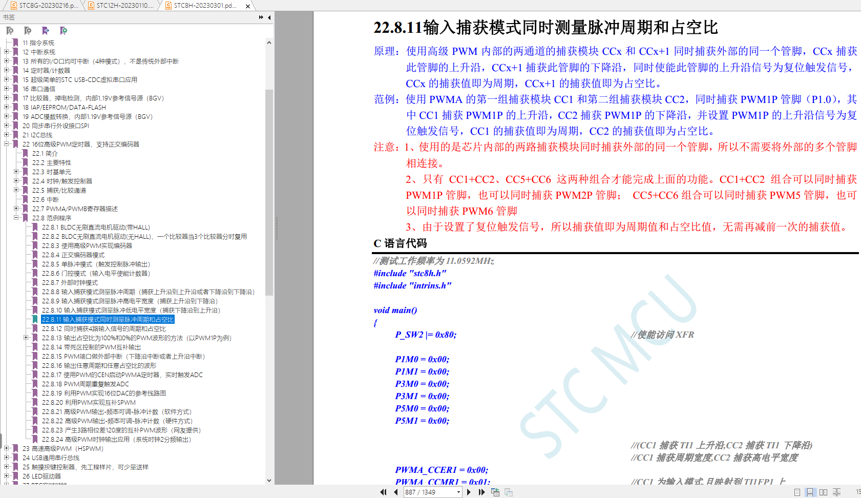The image size is (861, 498).
Task: Click the add new bookmark icon
Action: [28, 31]
